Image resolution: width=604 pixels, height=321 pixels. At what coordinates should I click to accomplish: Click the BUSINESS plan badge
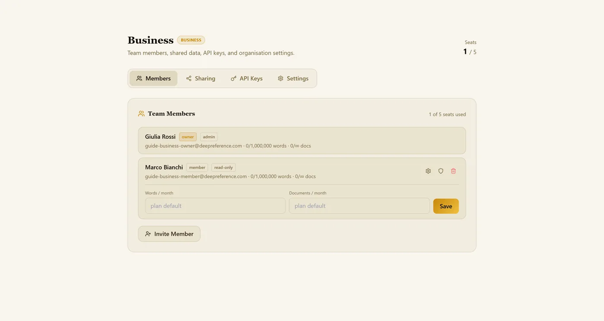191,40
